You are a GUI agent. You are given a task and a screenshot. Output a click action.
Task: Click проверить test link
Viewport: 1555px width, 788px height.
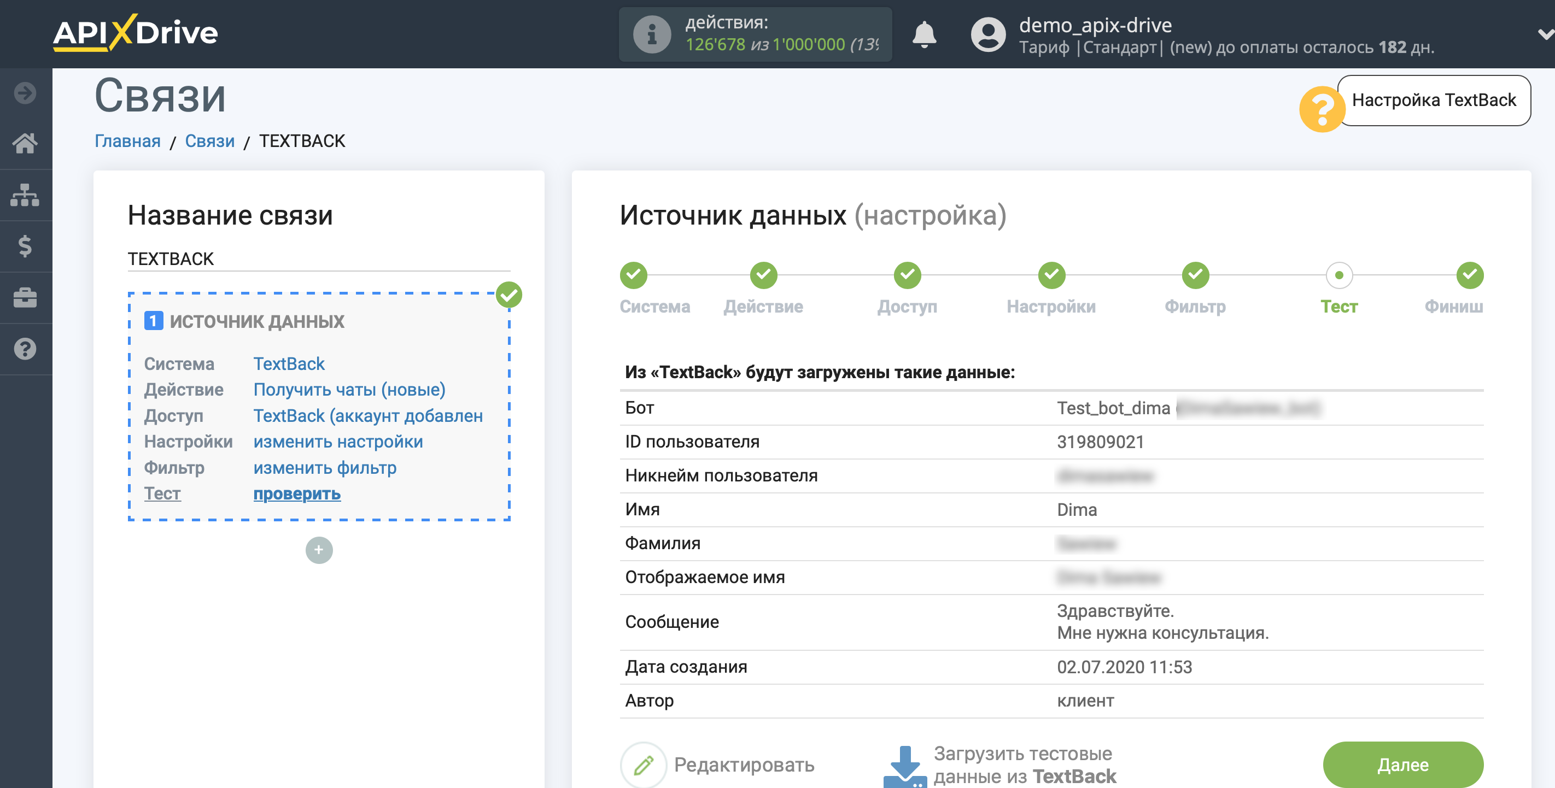(x=296, y=493)
